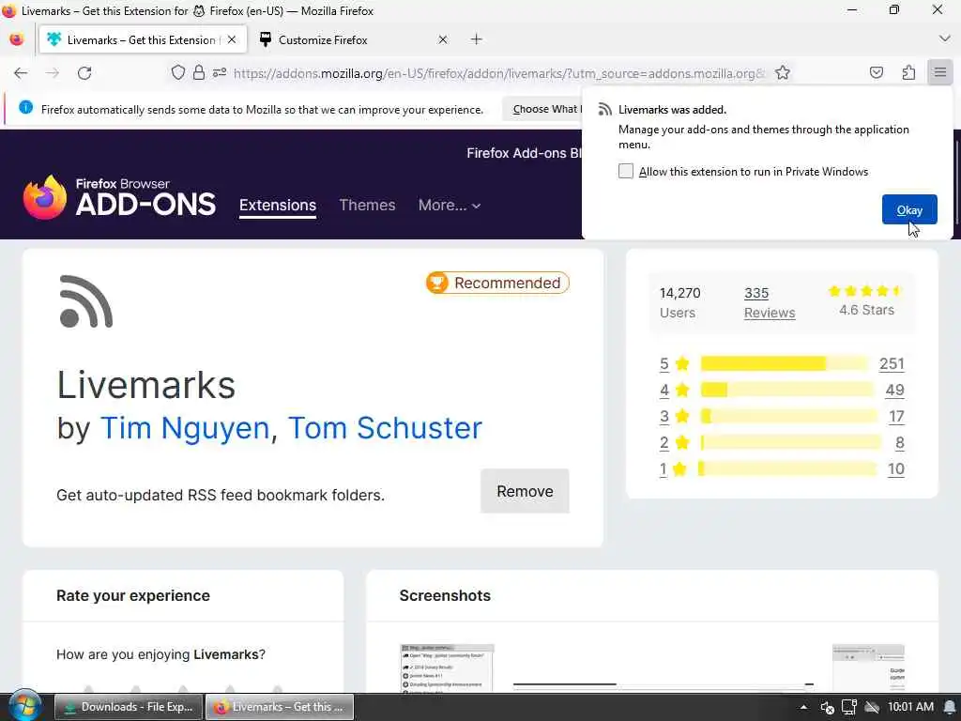The height and width of the screenshot is (721, 961).
Task: Go back with the back arrow
Action: pyautogui.click(x=21, y=73)
